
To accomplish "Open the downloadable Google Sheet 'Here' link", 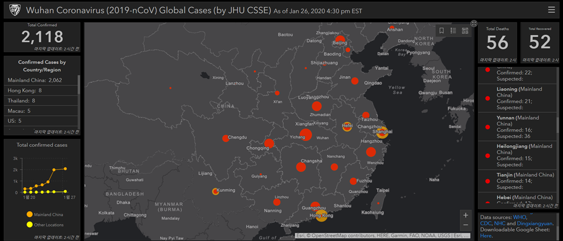I will click(486, 236).
